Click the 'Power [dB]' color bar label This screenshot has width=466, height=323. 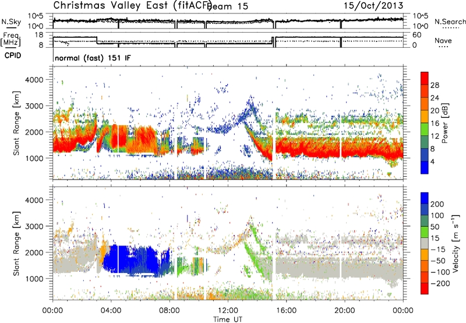(x=444, y=123)
